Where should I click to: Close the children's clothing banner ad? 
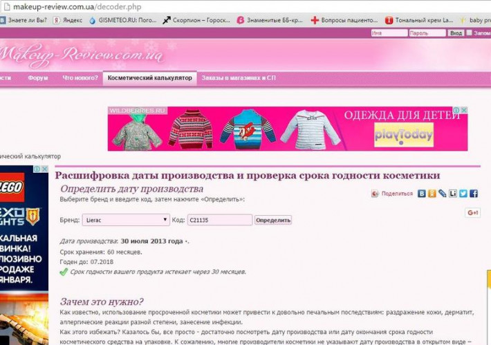(465, 111)
